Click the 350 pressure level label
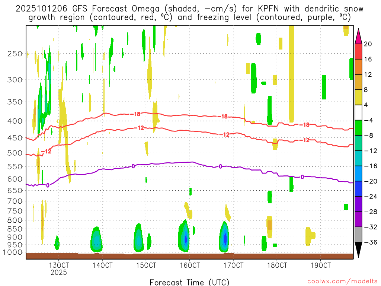The height and width of the screenshot is (286, 381). pos(15,102)
